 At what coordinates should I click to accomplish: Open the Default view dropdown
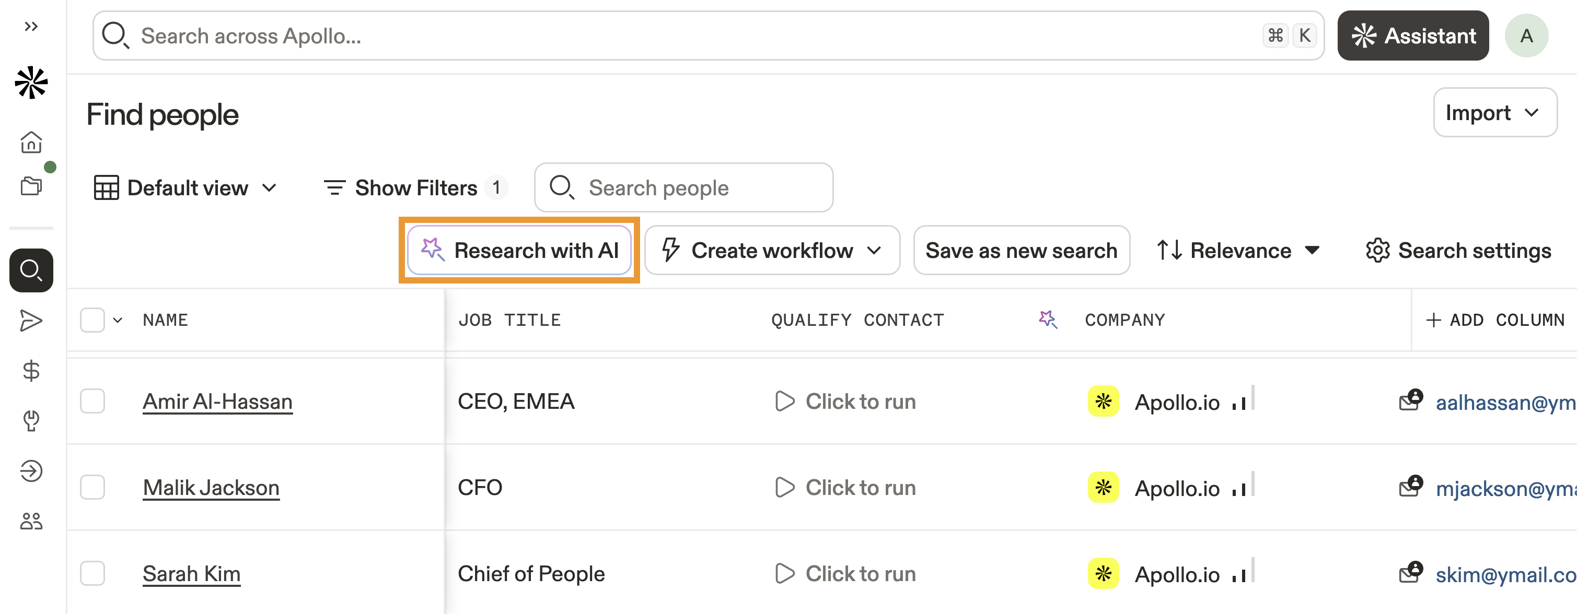[x=185, y=188]
